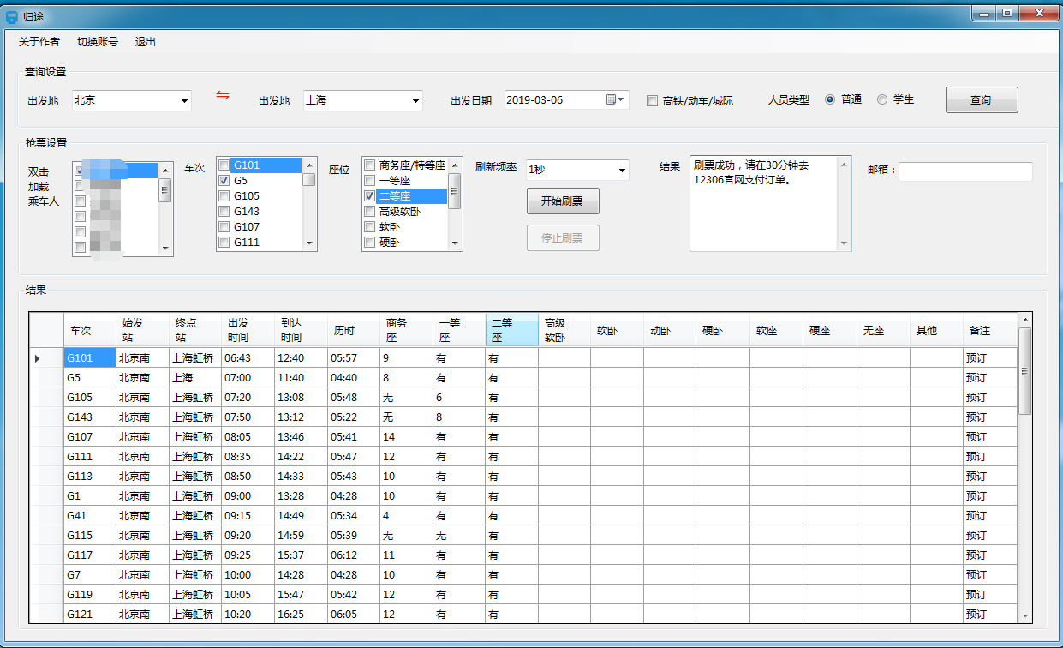Click the 查询 search button
Image resolution: width=1063 pixels, height=648 pixels.
[981, 99]
